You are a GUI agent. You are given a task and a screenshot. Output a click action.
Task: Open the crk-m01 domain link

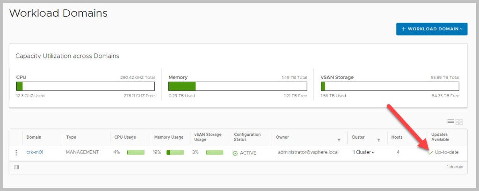(35, 153)
